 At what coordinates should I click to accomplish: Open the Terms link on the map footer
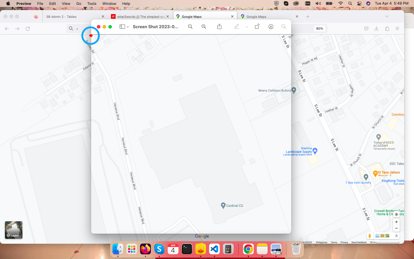333,242
